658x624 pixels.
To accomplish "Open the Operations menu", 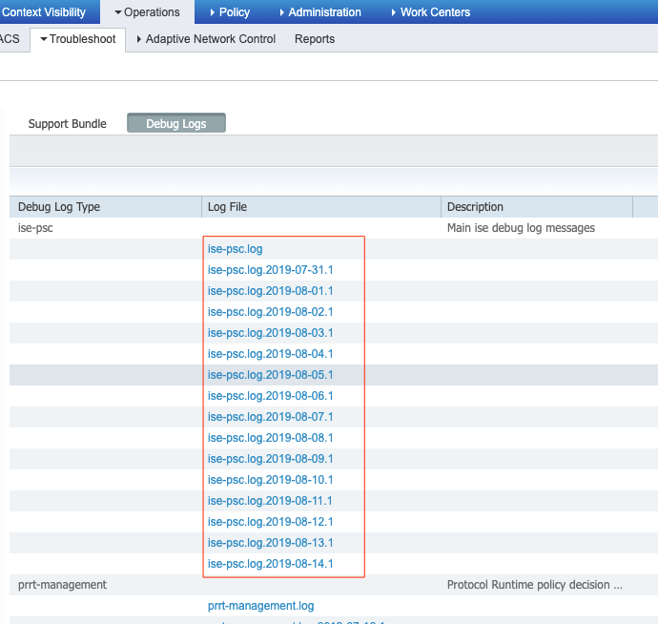I will click(x=147, y=12).
